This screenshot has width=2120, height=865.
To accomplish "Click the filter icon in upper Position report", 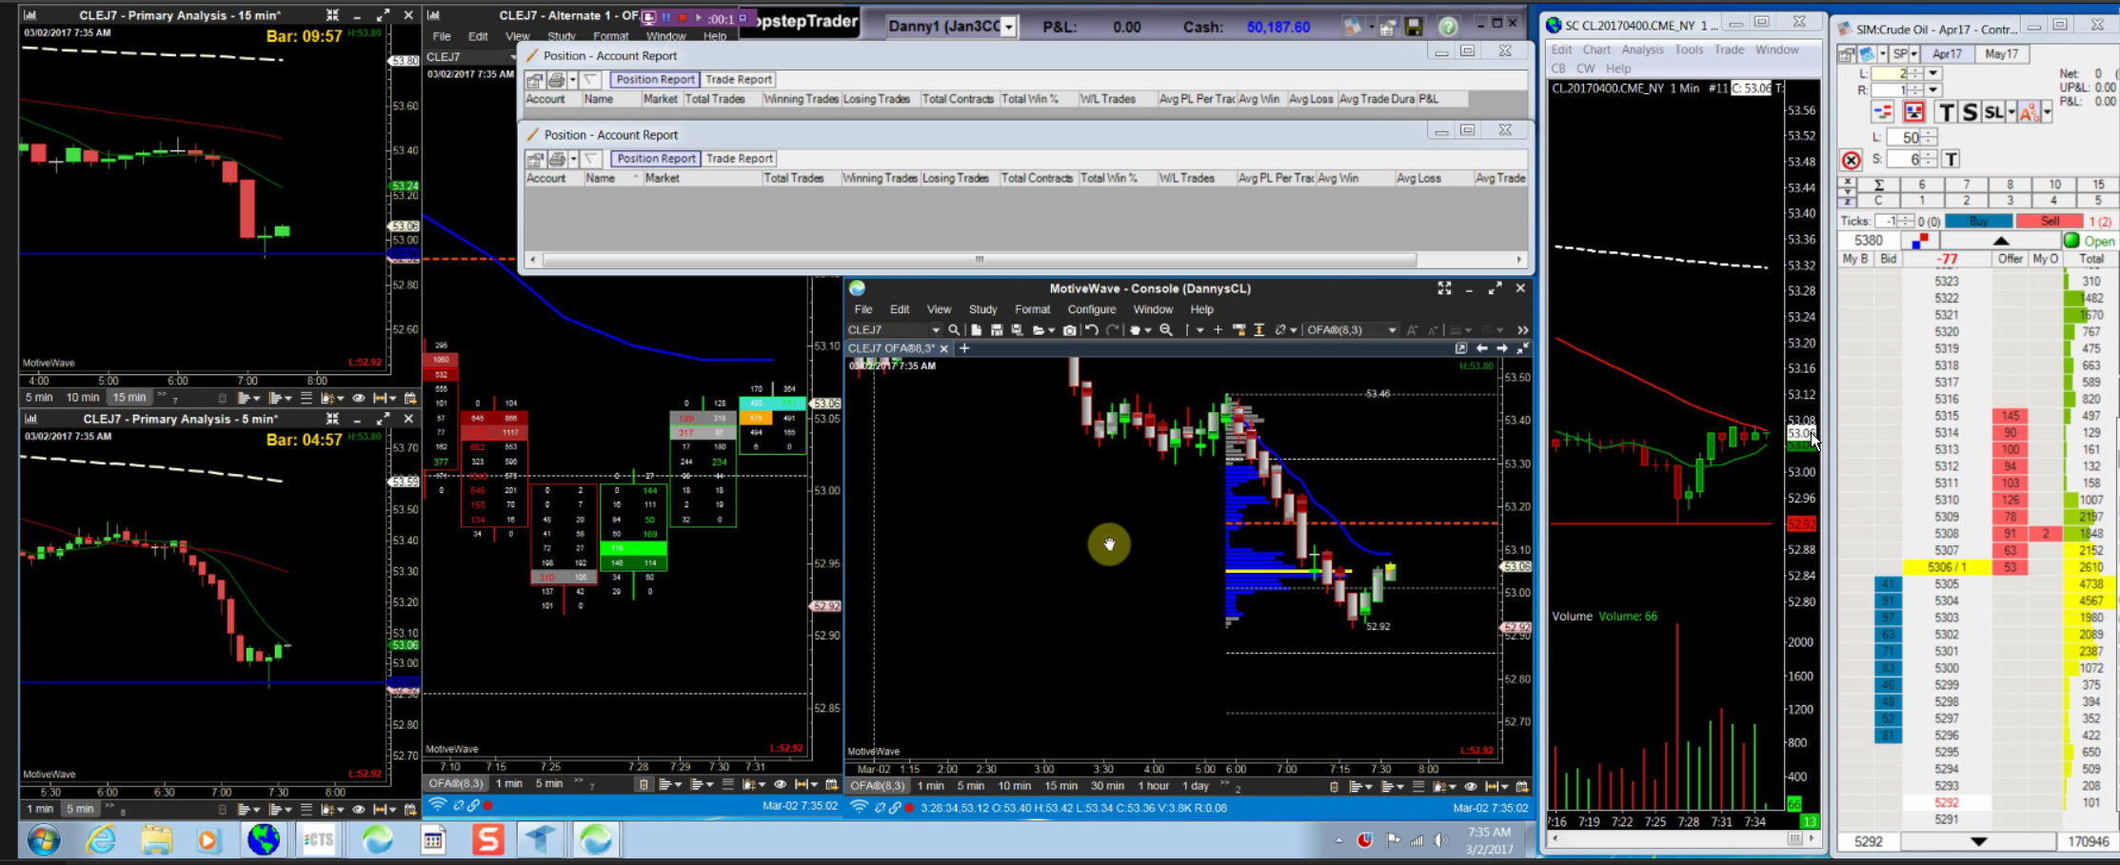I will click(591, 80).
